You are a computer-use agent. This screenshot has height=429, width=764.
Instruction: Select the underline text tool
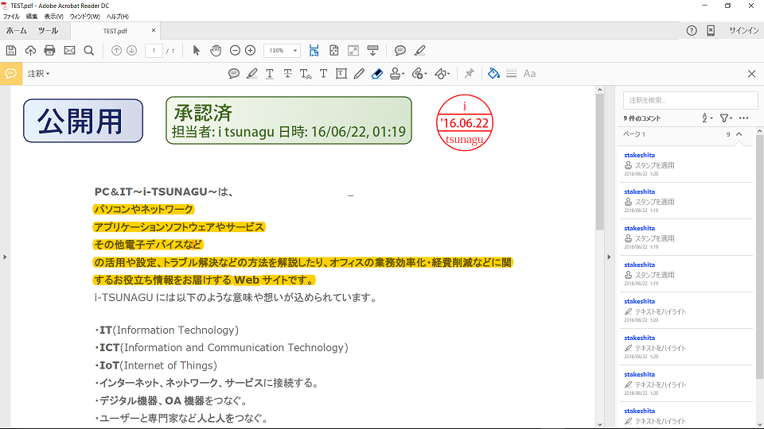[270, 74]
